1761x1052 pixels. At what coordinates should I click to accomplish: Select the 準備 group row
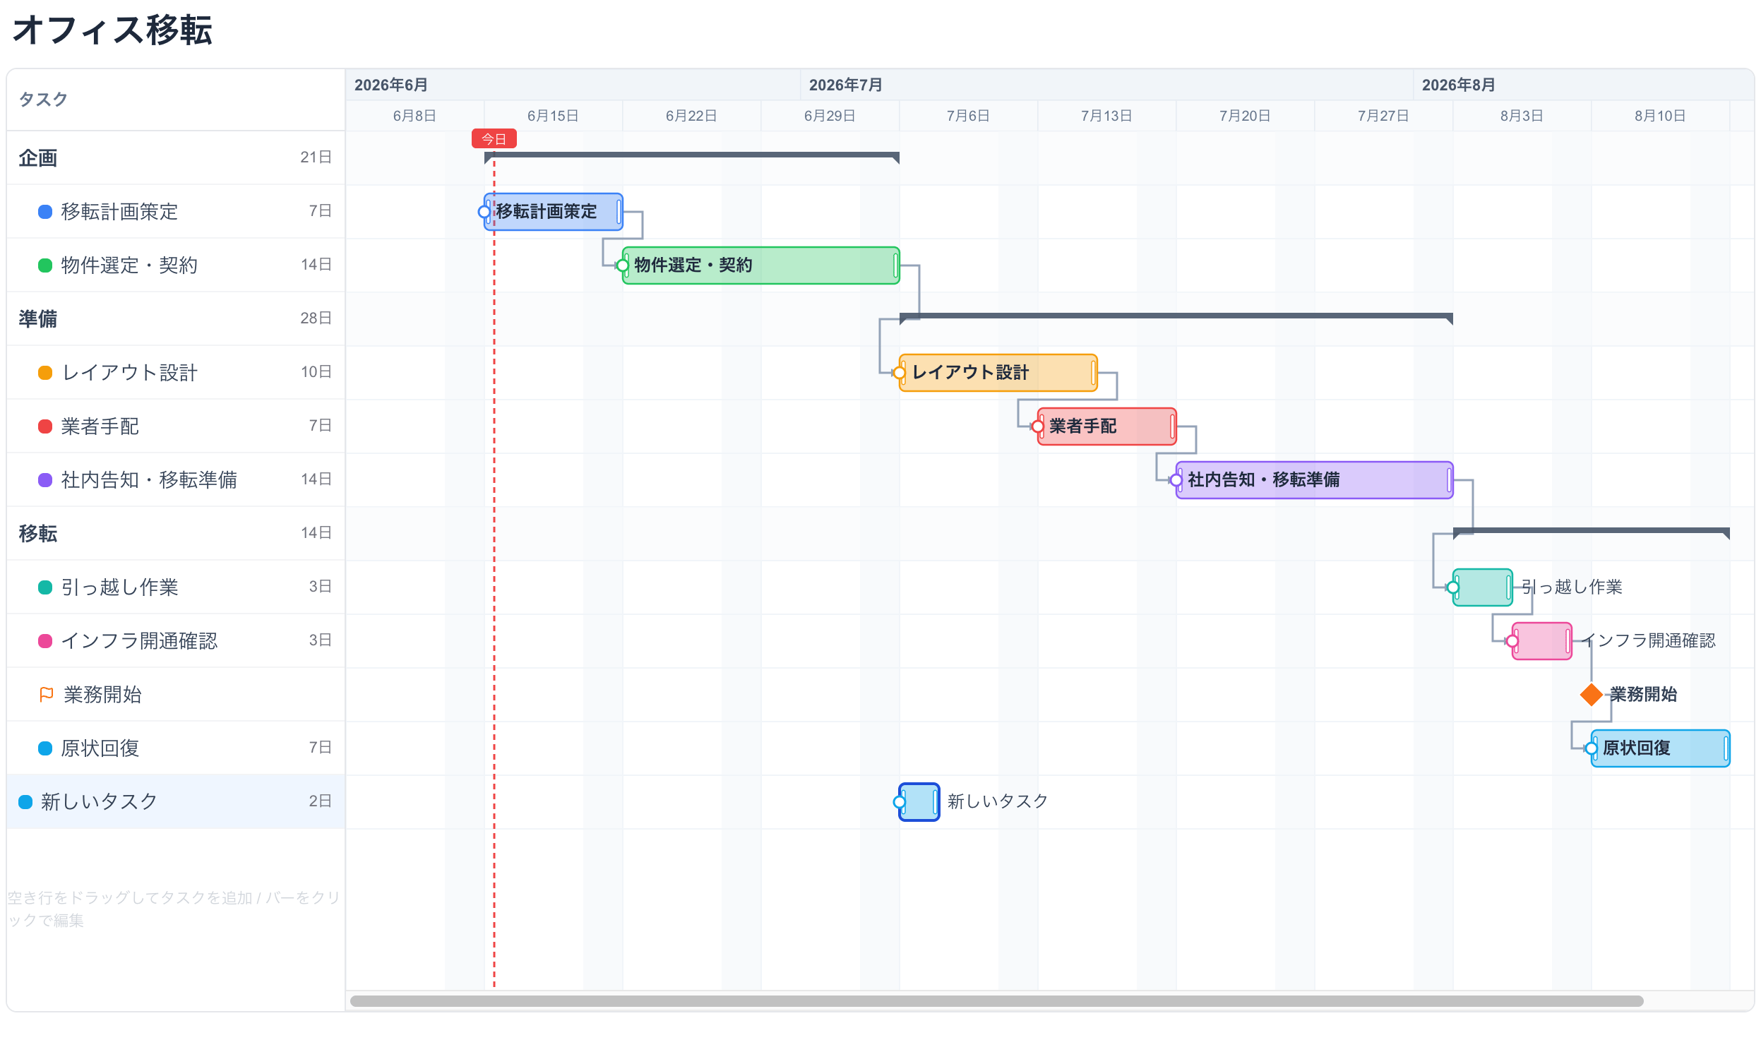click(176, 319)
